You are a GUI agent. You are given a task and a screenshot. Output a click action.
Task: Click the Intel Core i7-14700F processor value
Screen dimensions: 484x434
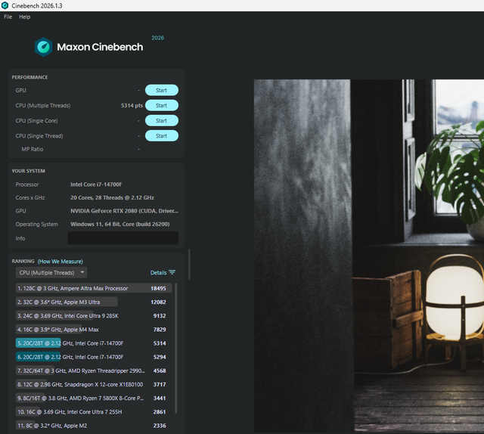point(96,184)
